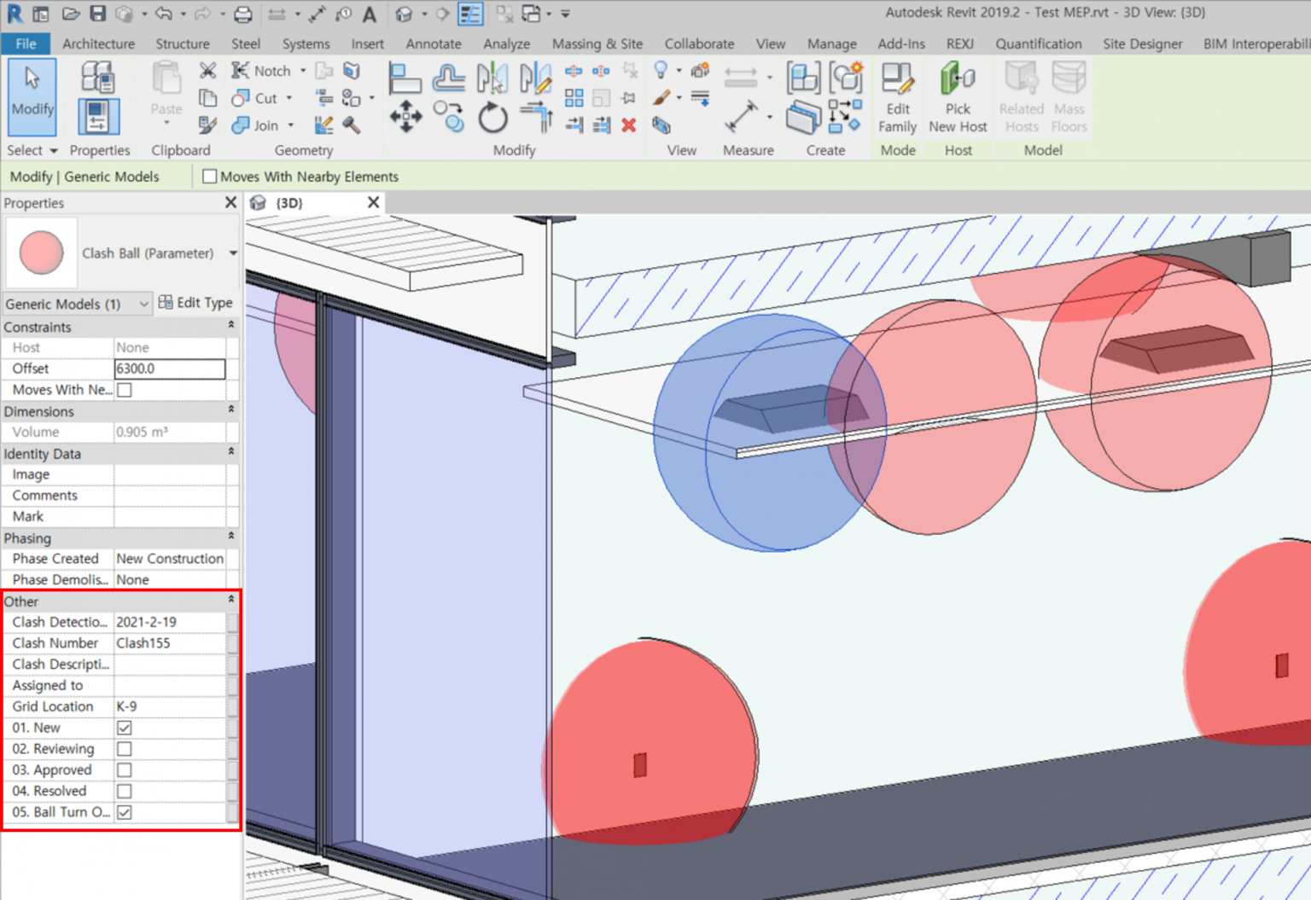Activate the Align tool
This screenshot has height=900, width=1311.
pos(405,78)
